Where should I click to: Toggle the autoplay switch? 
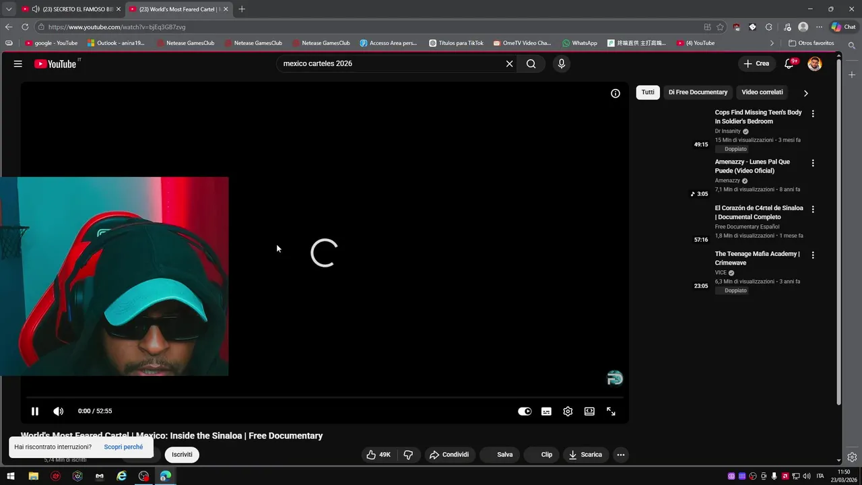tap(525, 411)
